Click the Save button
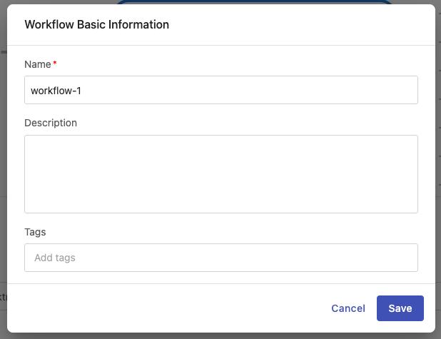Viewport: 441px width, 339px height. [x=400, y=308]
